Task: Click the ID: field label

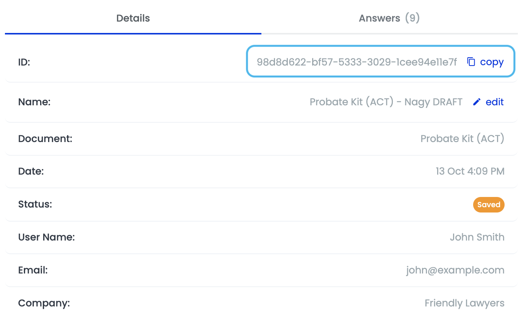Action: (x=24, y=62)
